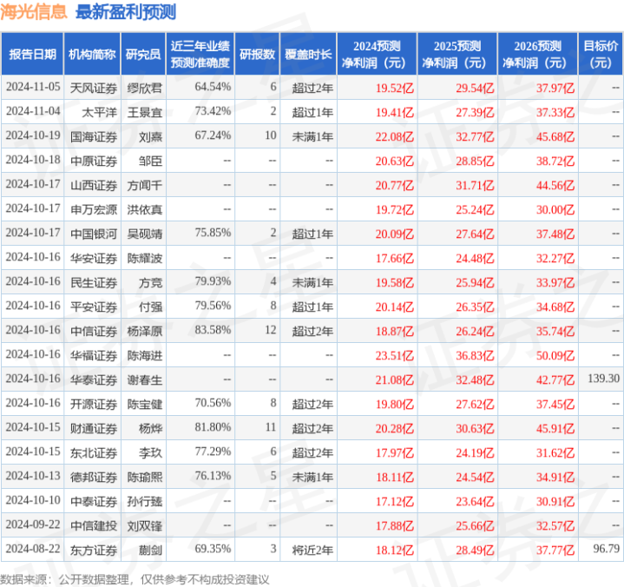Click the accuracy value 69.35%
Viewport: 624px width, 587px height.
[213, 549]
